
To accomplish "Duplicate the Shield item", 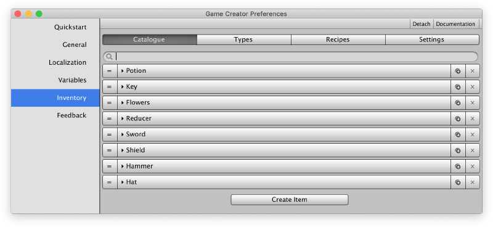I will [458, 150].
